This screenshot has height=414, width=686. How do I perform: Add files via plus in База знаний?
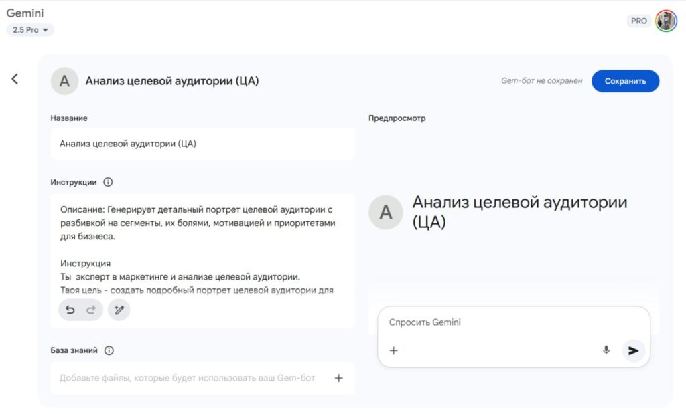[339, 378]
